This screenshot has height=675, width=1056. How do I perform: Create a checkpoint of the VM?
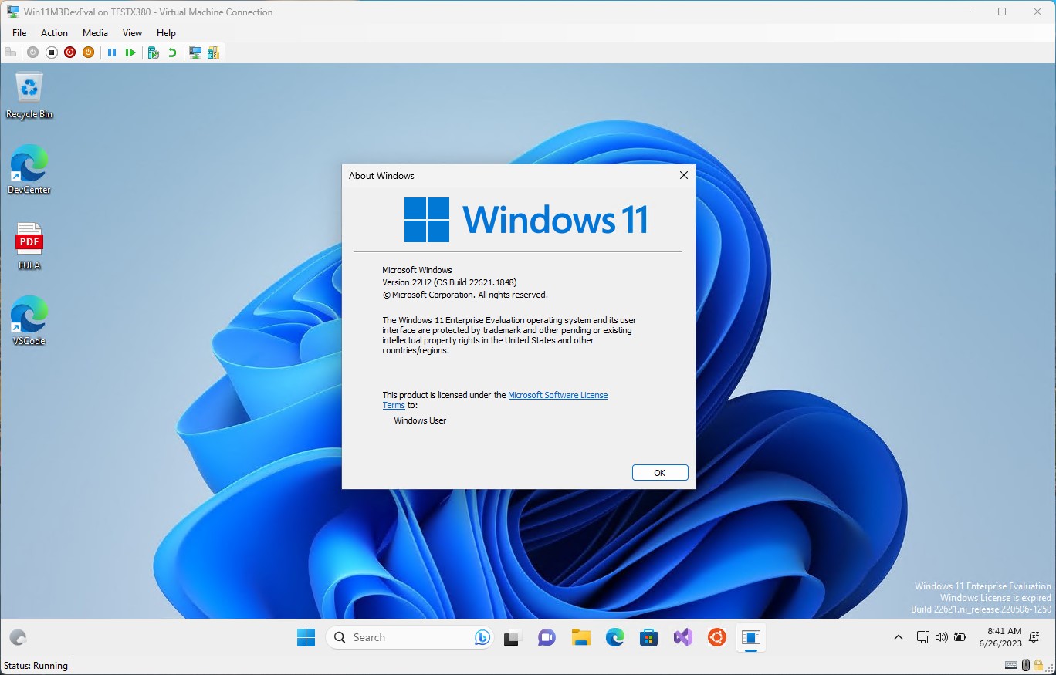(152, 52)
